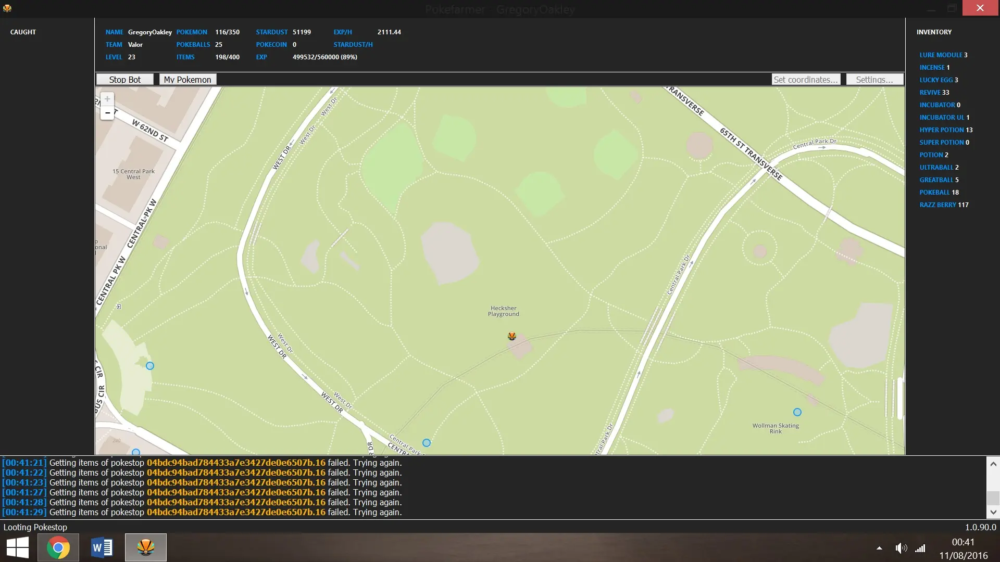Viewport: 1000px width, 562px height.
Task: Click the LURE MODULE inventory entry
Action: tap(943, 55)
